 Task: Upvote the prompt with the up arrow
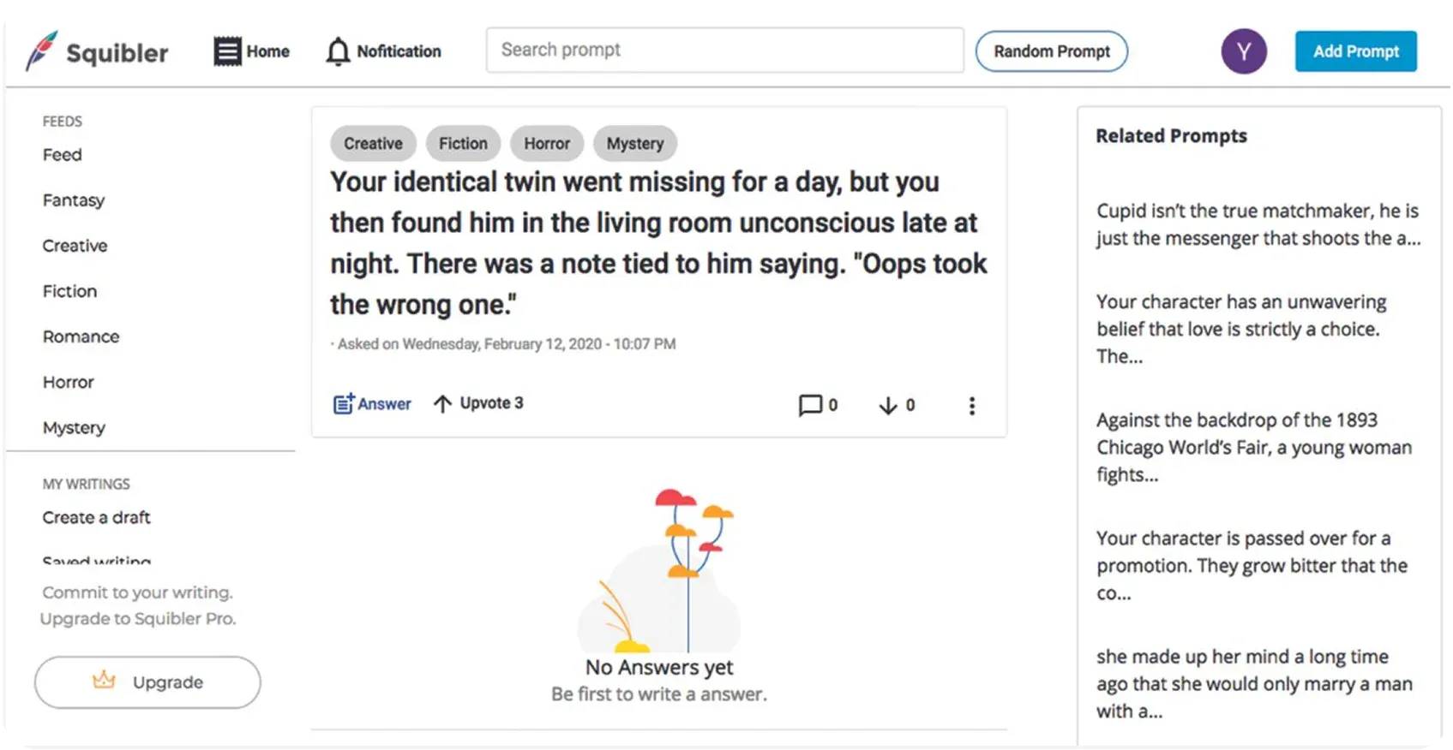442,404
